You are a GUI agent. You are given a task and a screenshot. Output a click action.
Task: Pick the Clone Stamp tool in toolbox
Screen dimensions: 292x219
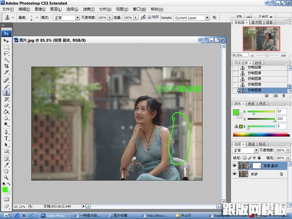pos(6,93)
